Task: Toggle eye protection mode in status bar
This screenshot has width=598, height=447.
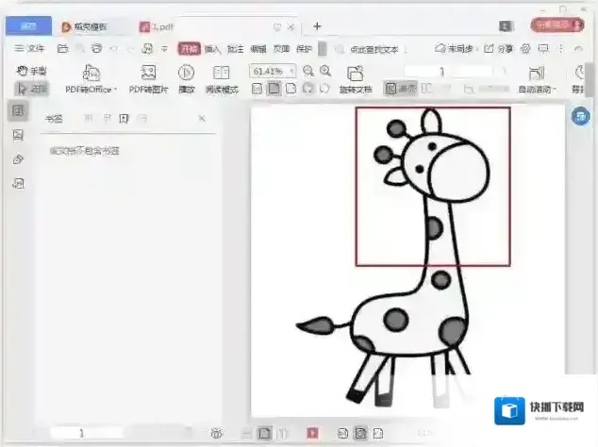Action: (218, 433)
